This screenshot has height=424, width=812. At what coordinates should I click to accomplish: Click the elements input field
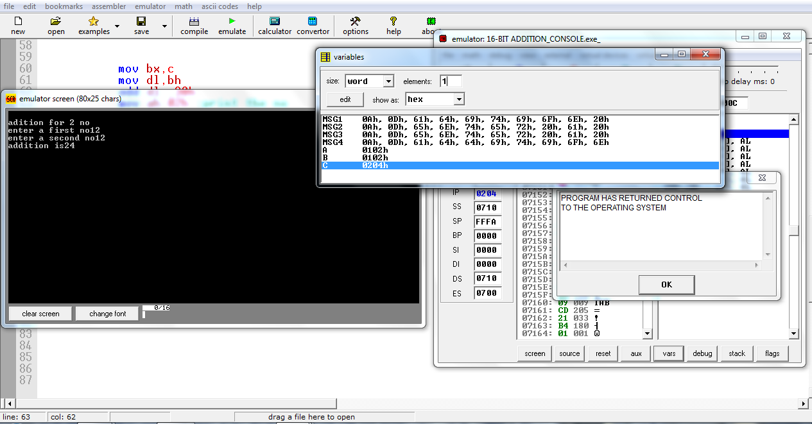[x=452, y=81]
